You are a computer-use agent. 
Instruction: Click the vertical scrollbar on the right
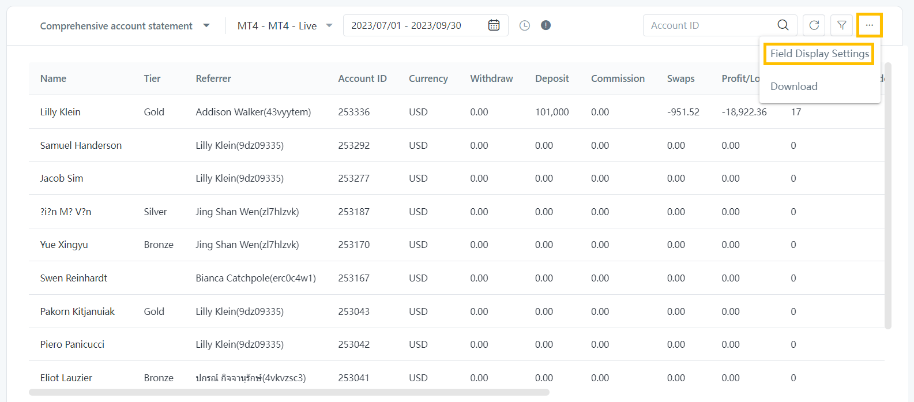pos(887,196)
